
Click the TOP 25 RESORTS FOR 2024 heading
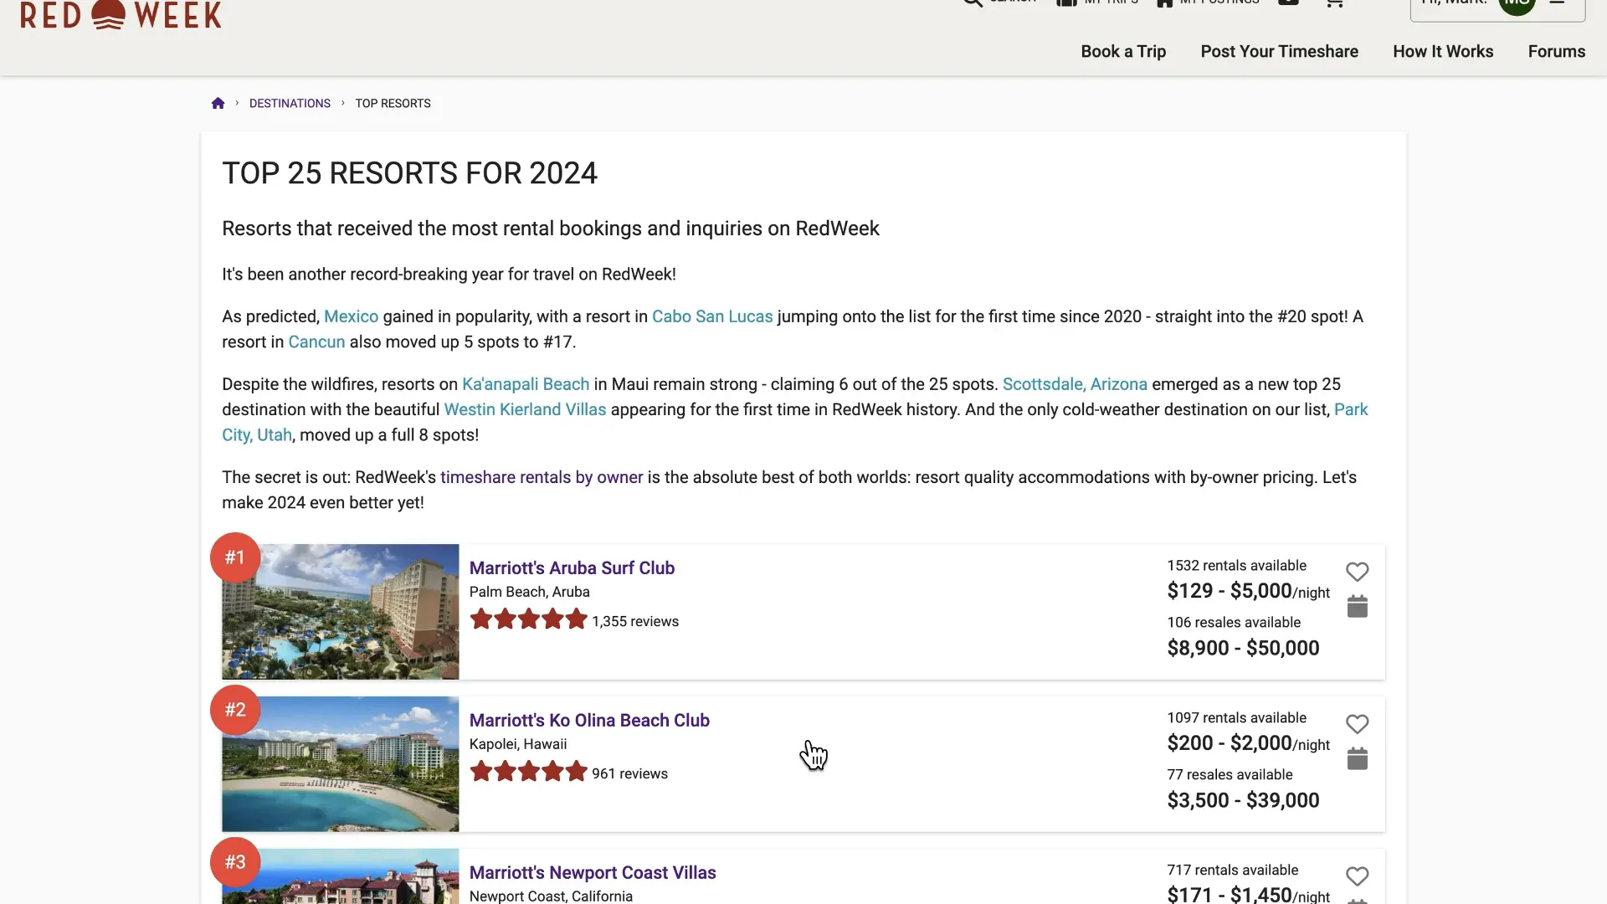click(x=409, y=173)
